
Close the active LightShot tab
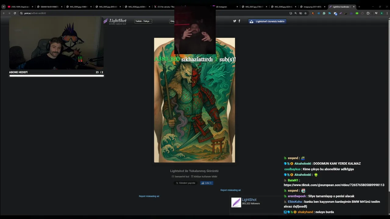[x=354, y=7]
